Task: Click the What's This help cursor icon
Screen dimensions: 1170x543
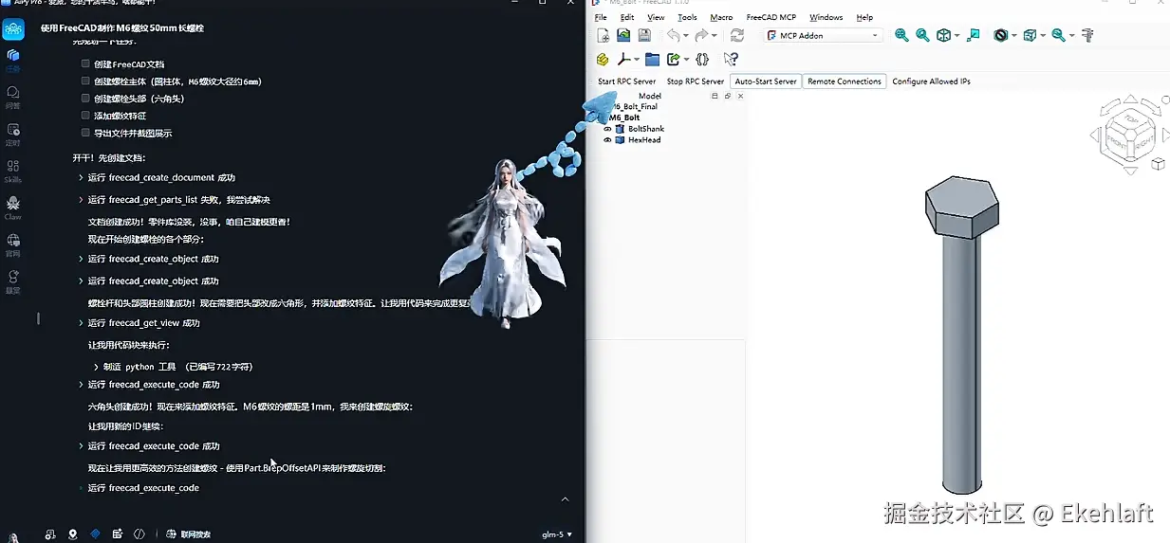Action: [731, 59]
